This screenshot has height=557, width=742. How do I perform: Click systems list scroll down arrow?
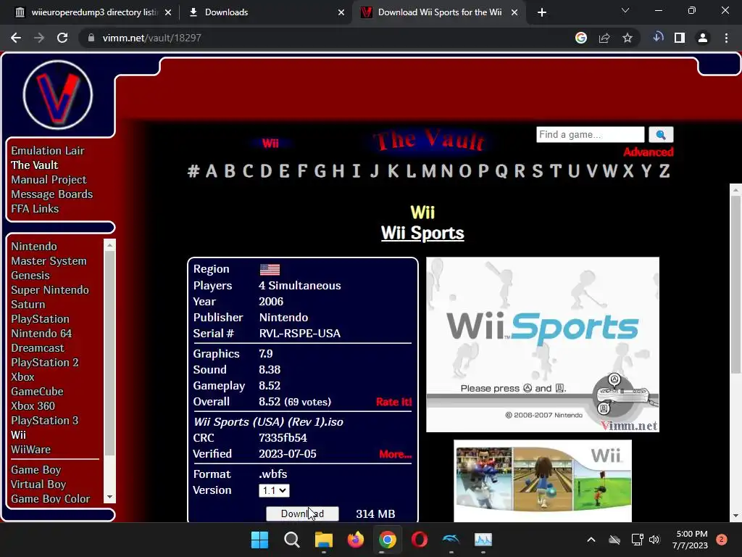click(x=110, y=498)
